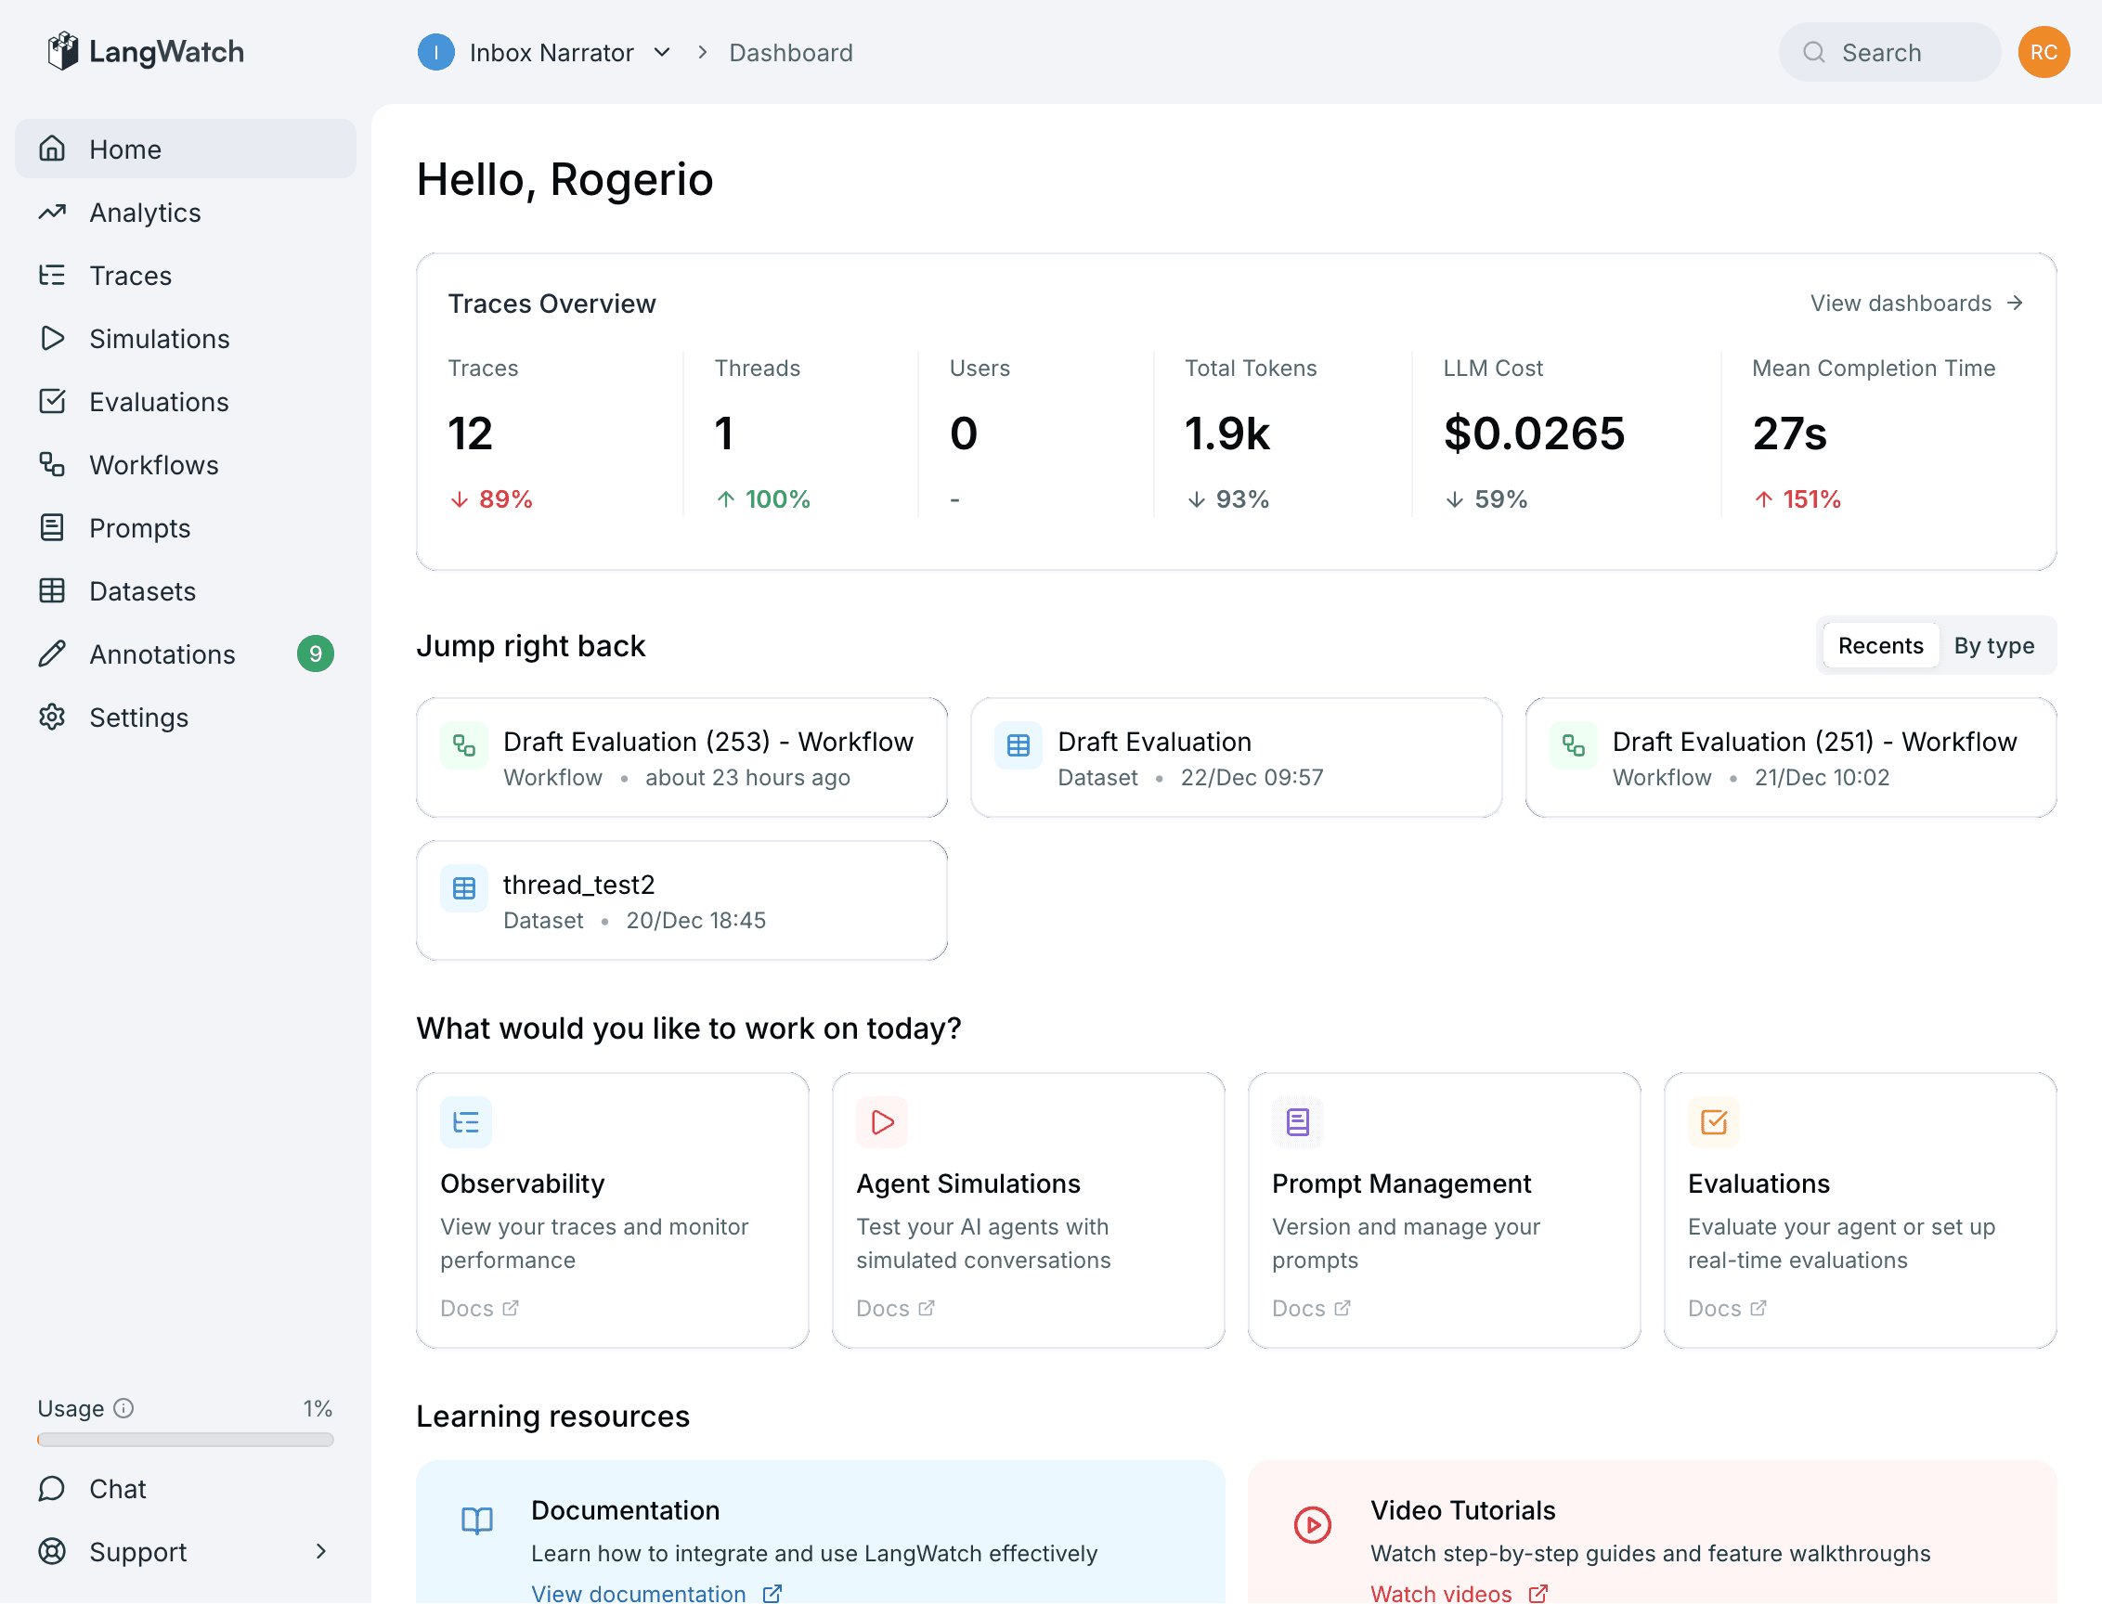Screen dimensions: 2102x1604
Task: Open the search bar
Action: (x=1888, y=52)
